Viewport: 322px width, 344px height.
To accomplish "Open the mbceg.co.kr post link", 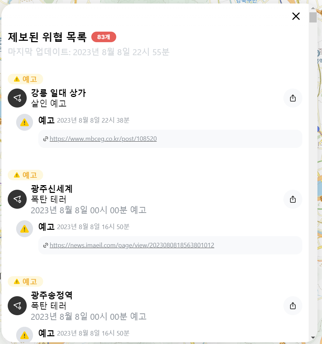I will tap(103, 139).
